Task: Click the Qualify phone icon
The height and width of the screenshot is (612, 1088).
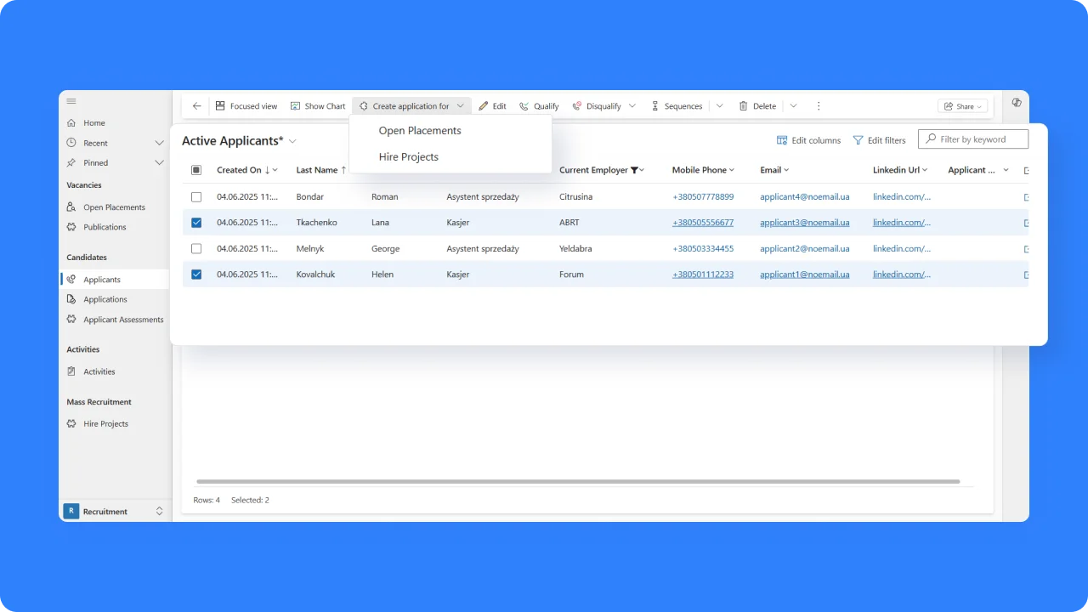Action: [524, 106]
